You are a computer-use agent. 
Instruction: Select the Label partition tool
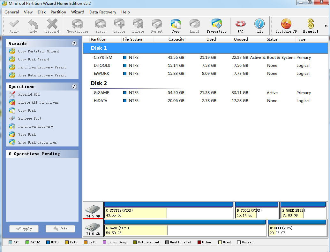(x=194, y=26)
